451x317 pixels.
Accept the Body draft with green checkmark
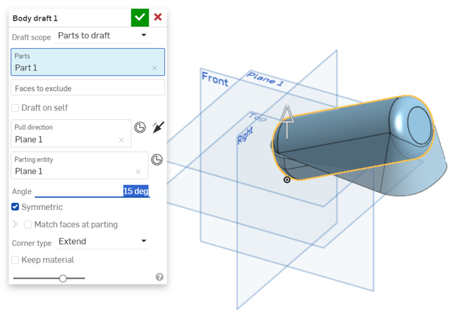click(x=140, y=17)
